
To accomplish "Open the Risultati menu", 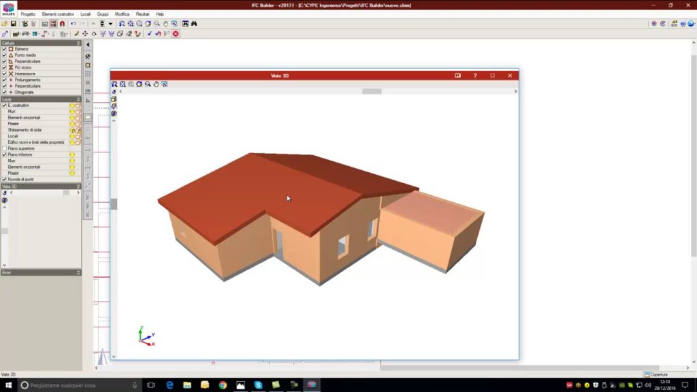I will [142, 14].
